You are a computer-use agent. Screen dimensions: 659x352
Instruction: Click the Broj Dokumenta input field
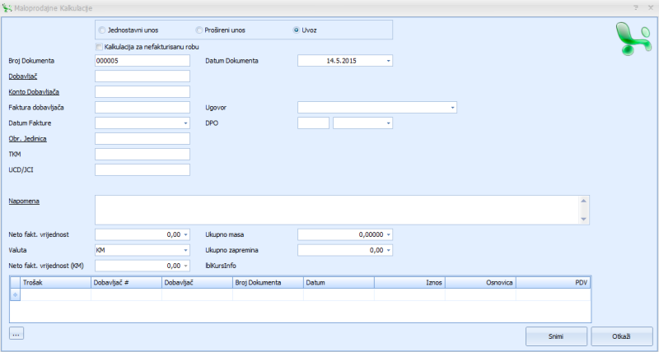click(x=143, y=61)
